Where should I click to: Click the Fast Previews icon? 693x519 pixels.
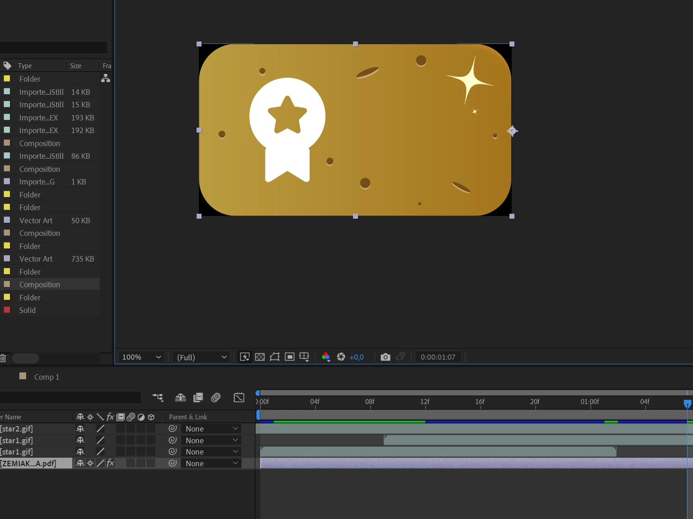(245, 357)
